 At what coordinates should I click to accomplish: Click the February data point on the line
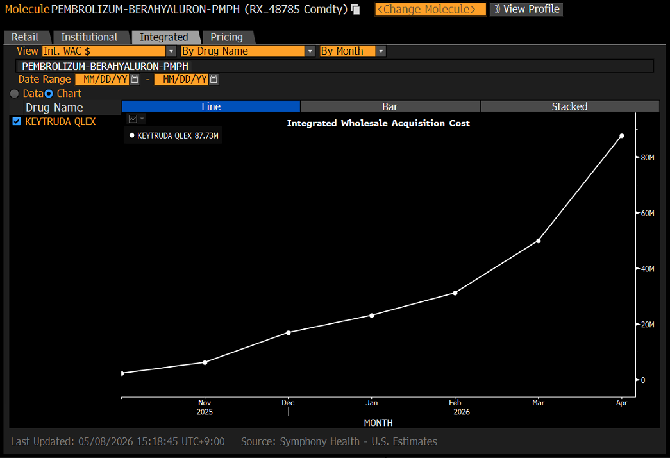pos(455,293)
